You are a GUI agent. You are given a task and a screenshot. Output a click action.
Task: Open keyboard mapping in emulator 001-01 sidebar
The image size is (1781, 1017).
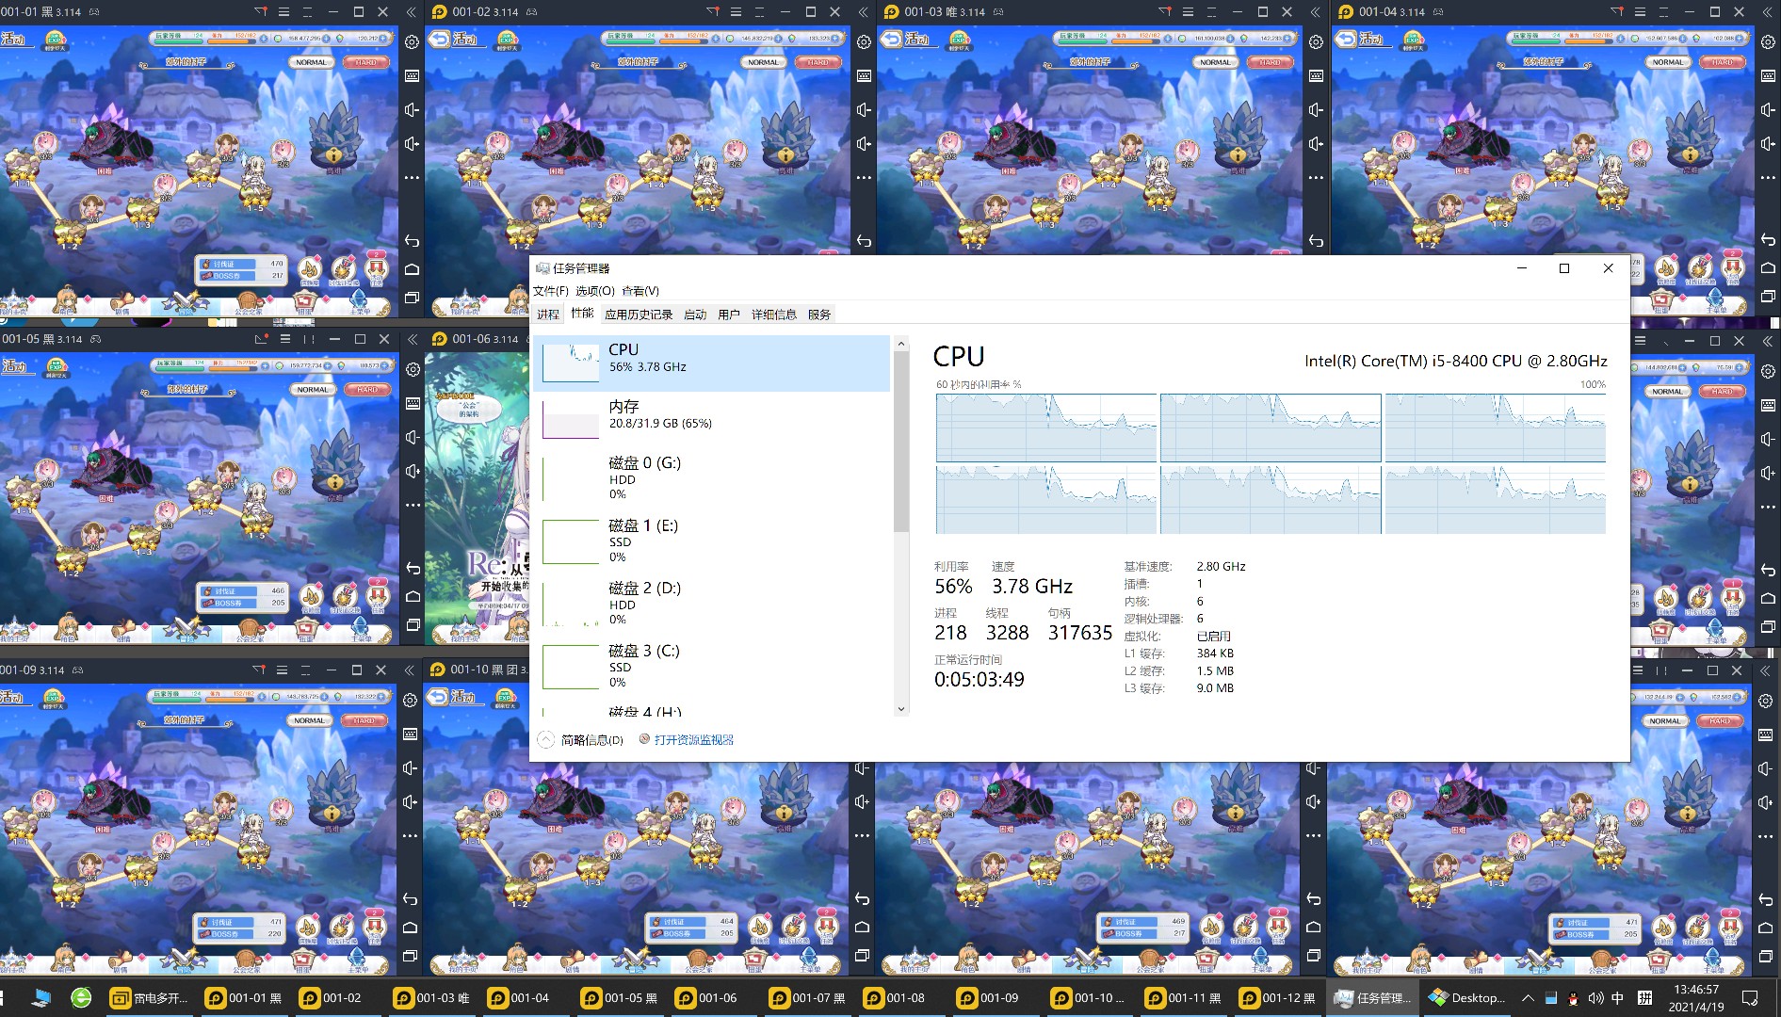coord(412,76)
